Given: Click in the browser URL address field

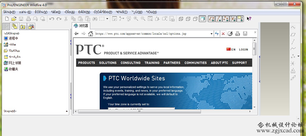Looking at the screenshot, I should tap(152, 34).
